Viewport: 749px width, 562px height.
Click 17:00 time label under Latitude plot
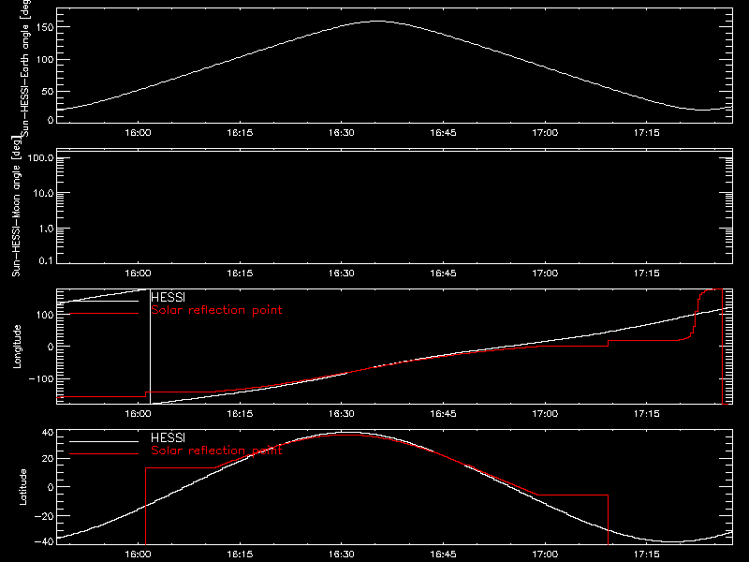tap(545, 555)
